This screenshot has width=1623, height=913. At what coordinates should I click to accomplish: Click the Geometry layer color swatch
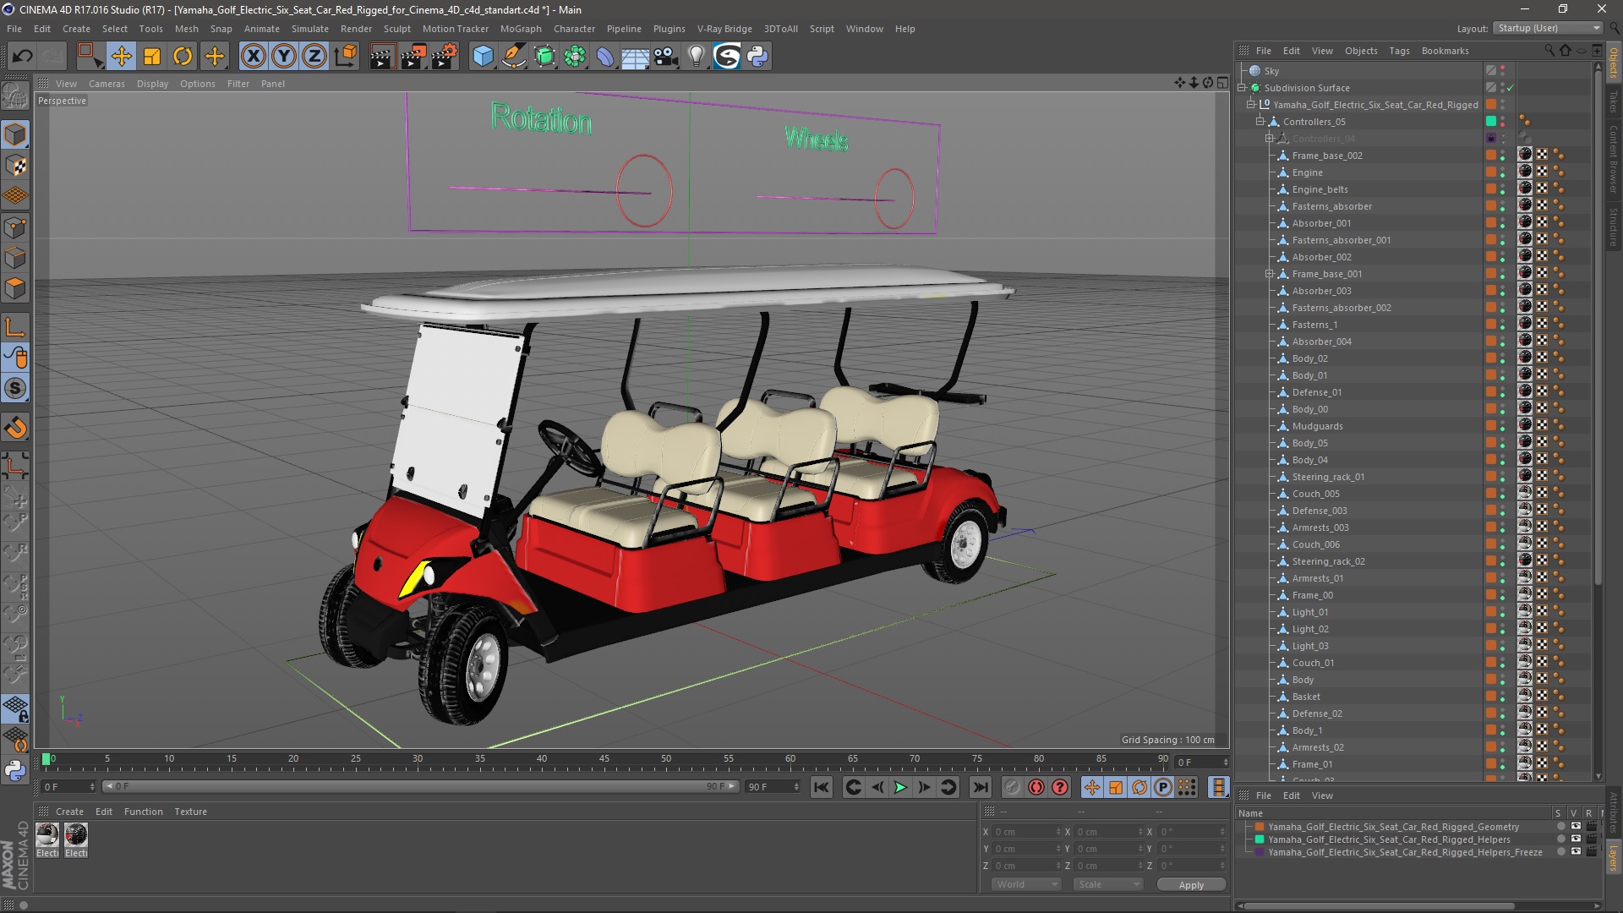tap(1260, 827)
